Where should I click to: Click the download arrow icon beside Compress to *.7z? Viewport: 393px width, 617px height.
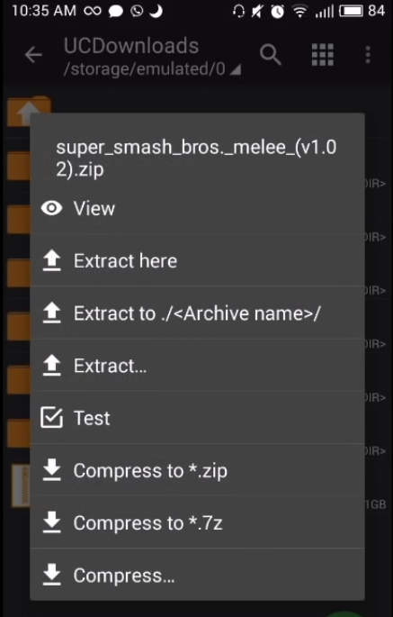(x=51, y=523)
